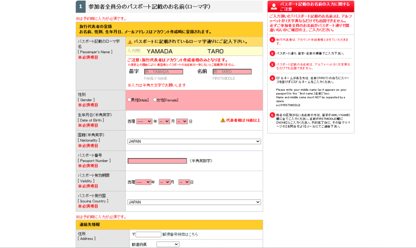This screenshot has height=248, width=416.
Task: Click the red number 4 circle in notes
Action: click(x=273, y=78)
